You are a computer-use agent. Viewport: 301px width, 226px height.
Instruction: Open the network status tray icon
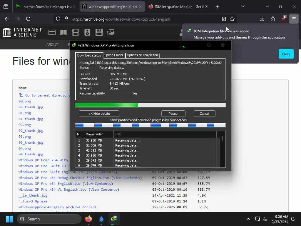(x=257, y=219)
